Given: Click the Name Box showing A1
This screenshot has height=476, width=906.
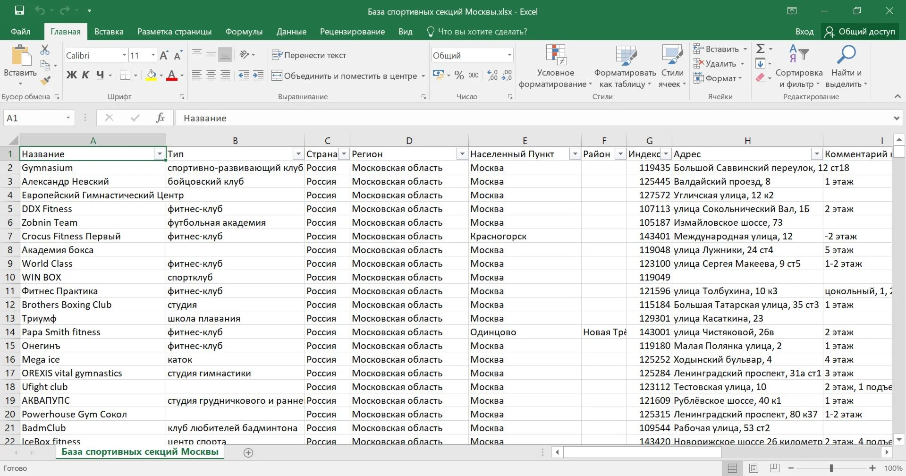Looking at the screenshot, I should (x=33, y=118).
